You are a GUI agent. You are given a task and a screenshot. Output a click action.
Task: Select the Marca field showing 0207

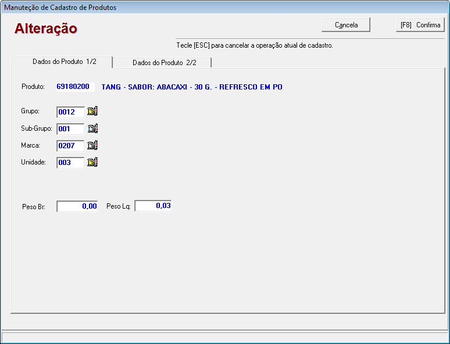[x=70, y=146]
